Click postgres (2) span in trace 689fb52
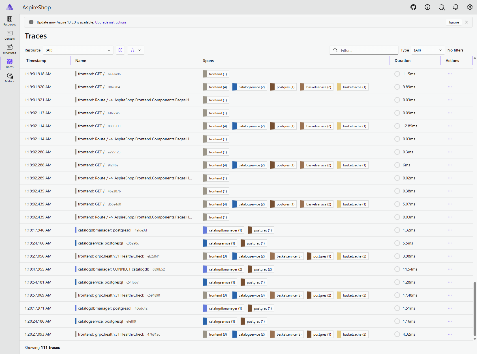Screen dimensions: 477x354 (x=261, y=269)
